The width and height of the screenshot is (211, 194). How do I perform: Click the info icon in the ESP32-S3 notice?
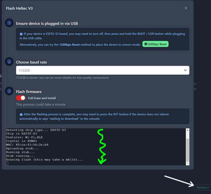pos(21,34)
